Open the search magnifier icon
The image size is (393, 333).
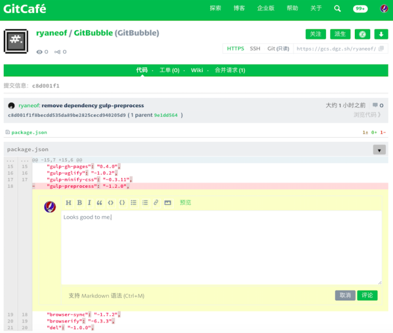coord(337,9)
